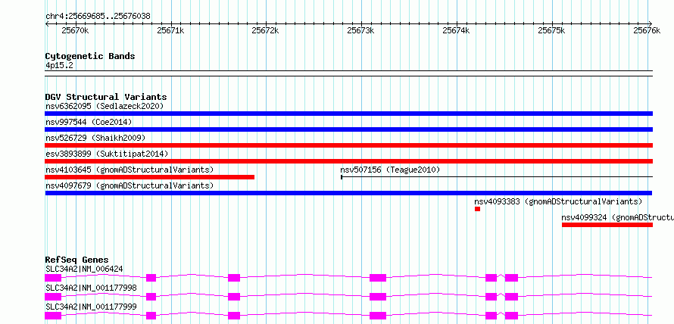
Task: Click the 25672k ruler label
Action: tap(265, 30)
